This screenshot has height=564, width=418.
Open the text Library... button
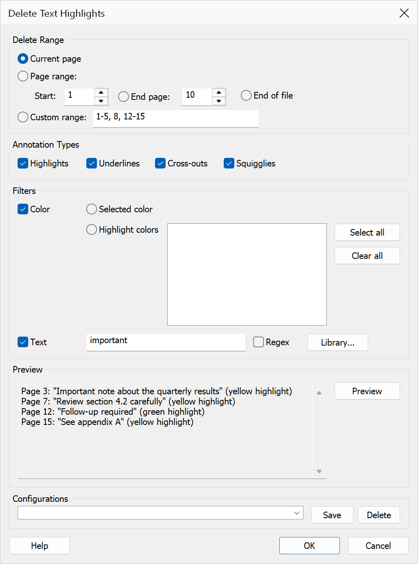338,342
